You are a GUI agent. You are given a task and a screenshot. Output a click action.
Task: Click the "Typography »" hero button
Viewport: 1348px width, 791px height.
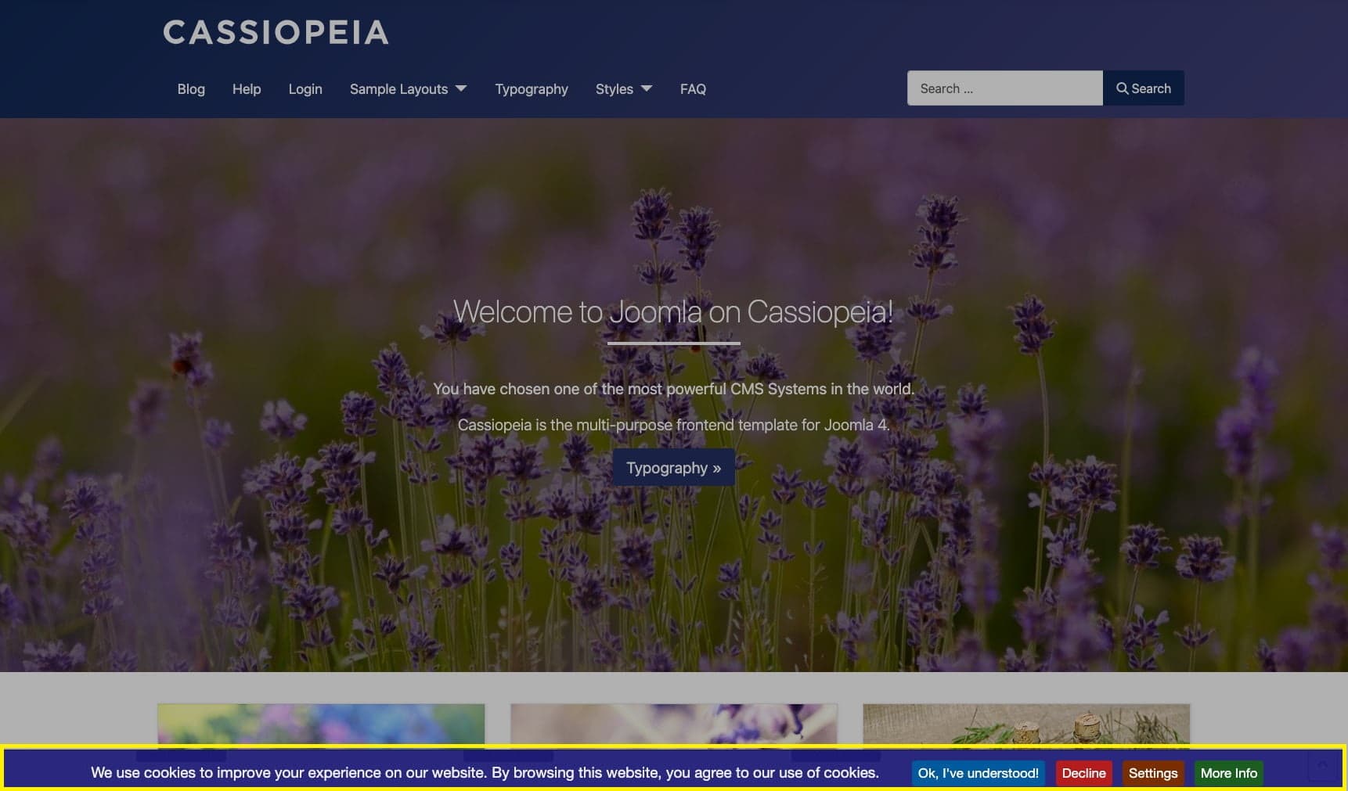click(673, 468)
